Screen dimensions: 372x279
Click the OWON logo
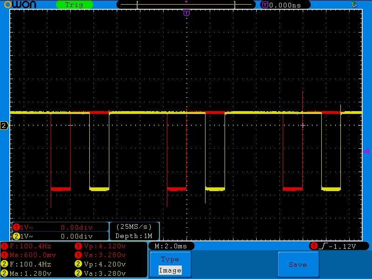tap(20, 5)
